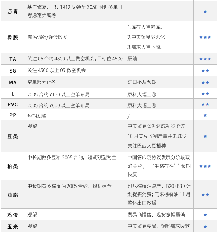Click the 关注巴西大豆播种 line
This screenshot has width=218, height=233.
[x=147, y=146]
